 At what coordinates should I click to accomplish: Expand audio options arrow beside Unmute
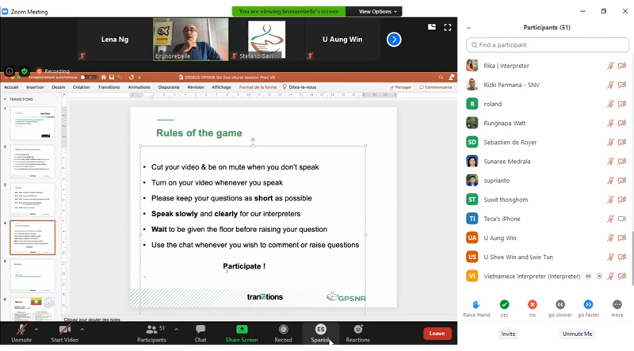pos(36,328)
